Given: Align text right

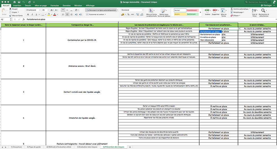Looking at the screenshot, I should 71,14.
